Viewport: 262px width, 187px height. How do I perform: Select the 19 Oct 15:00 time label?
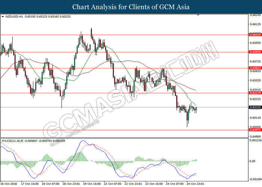pos(92,184)
